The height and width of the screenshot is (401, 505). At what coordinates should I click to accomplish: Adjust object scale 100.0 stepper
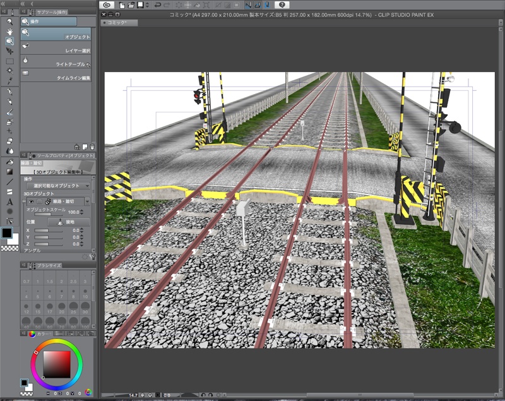[82, 212]
